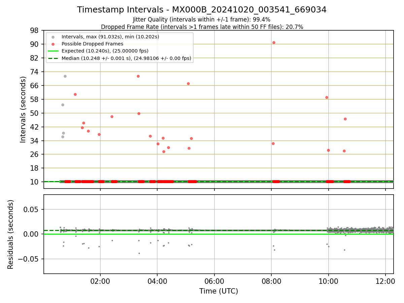404x303 pixels.
Task: Click y-axis tick label '58'
Action: point(35,99)
